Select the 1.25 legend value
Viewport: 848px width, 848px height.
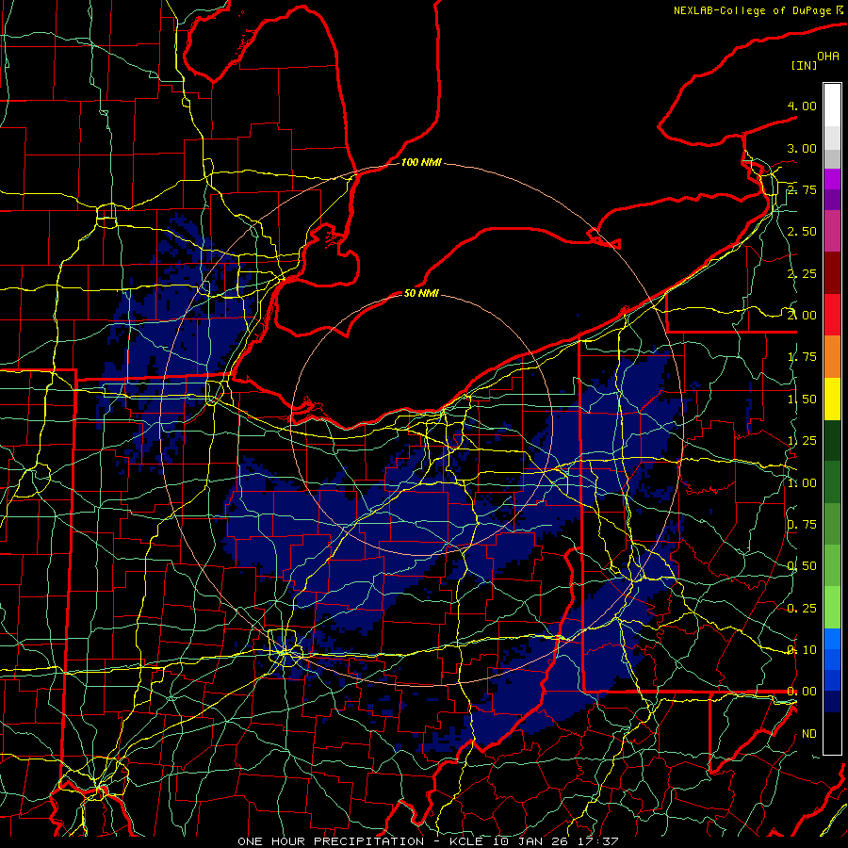[802, 441]
